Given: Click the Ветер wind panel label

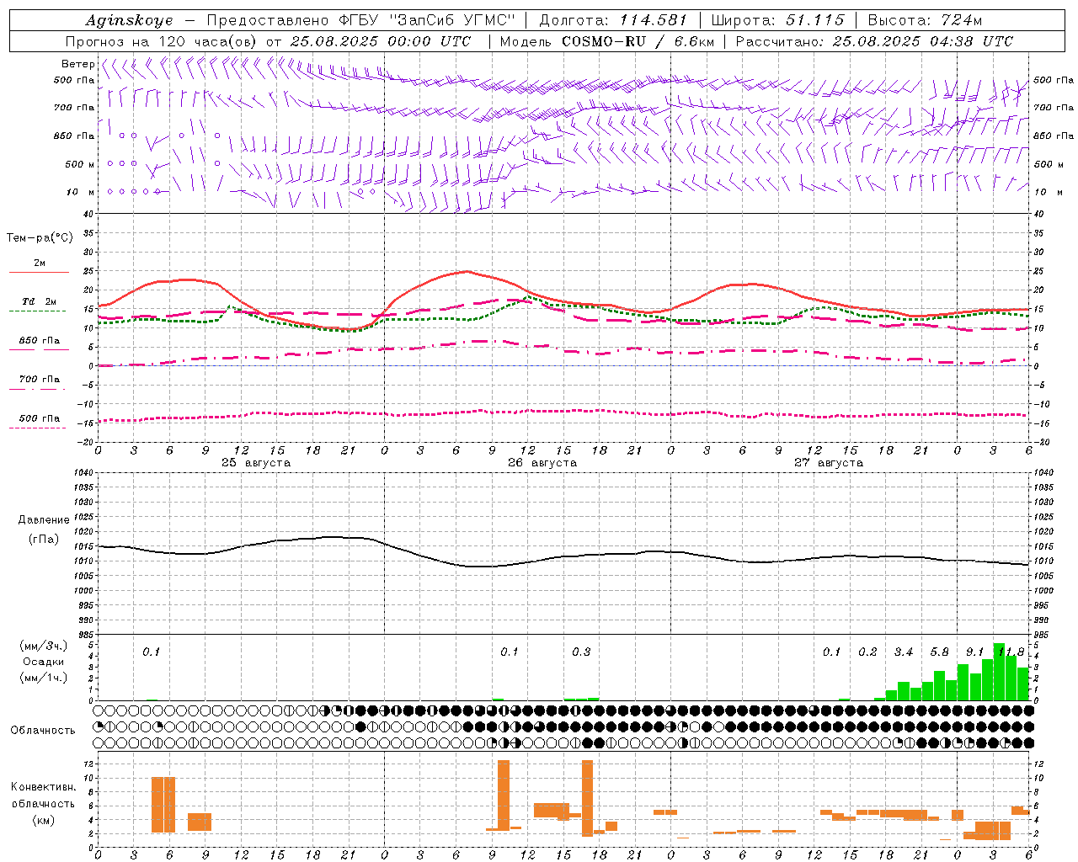Looking at the screenshot, I should 78,64.
